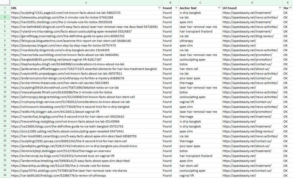Select the bangkok08035.pointblog.net URL cell

[x=86, y=60]
